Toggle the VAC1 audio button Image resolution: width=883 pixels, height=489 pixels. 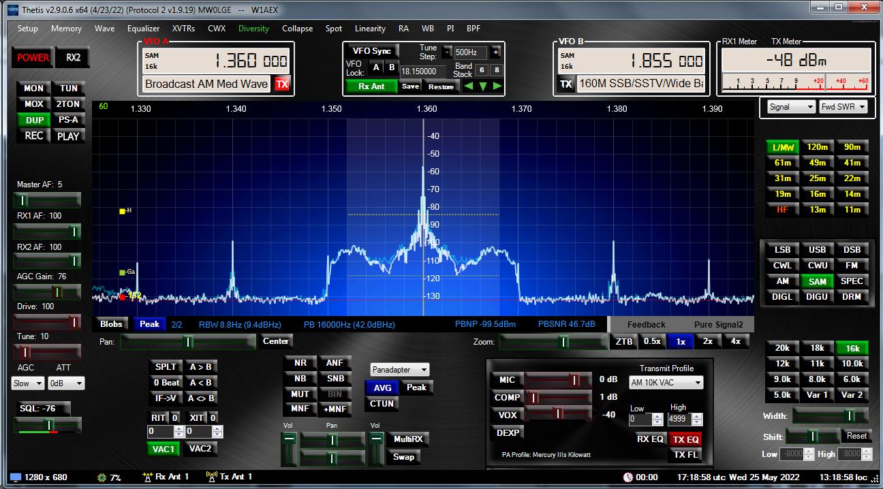click(x=163, y=449)
